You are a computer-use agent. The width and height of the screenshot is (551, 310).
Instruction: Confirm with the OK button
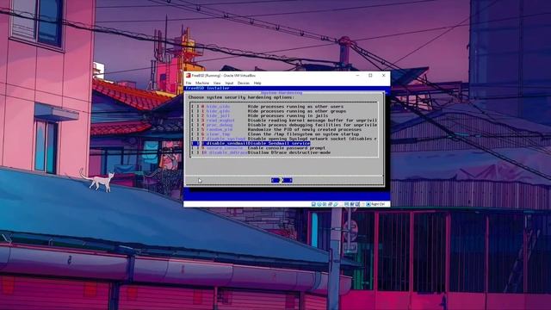click(282, 180)
